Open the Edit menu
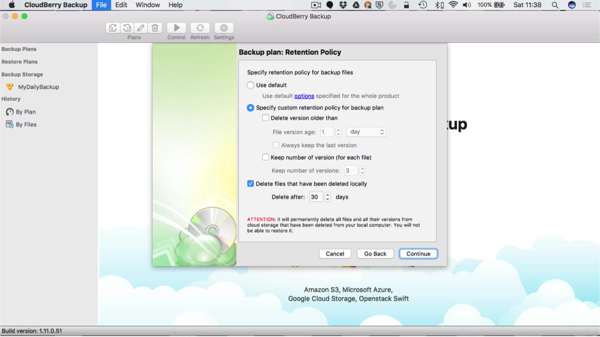This screenshot has height=337, width=600. coord(121,5)
